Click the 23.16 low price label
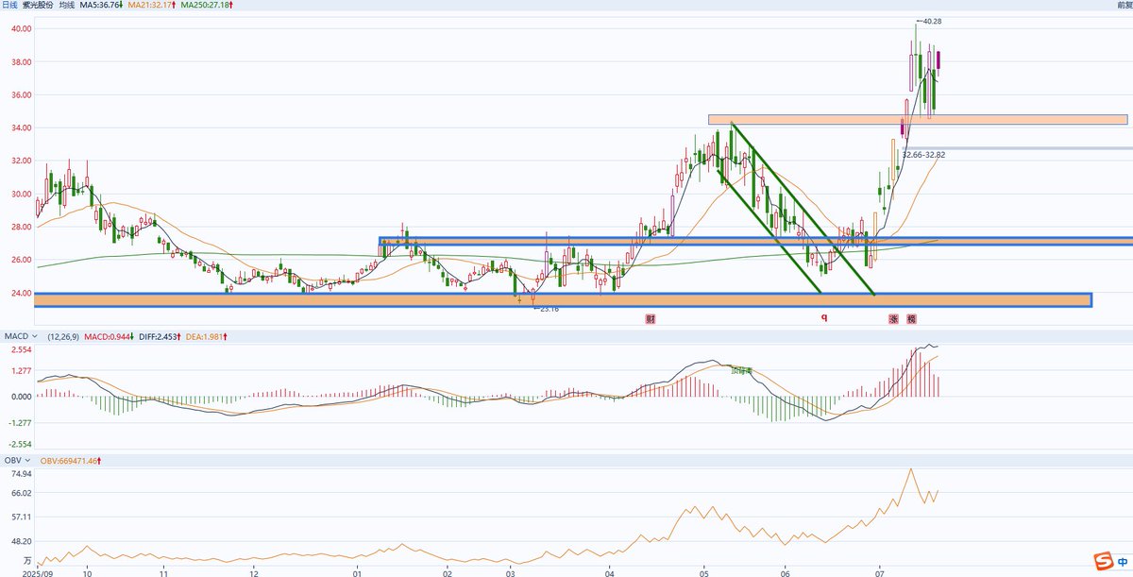Viewport: 1133px width, 577px height. tap(550, 309)
